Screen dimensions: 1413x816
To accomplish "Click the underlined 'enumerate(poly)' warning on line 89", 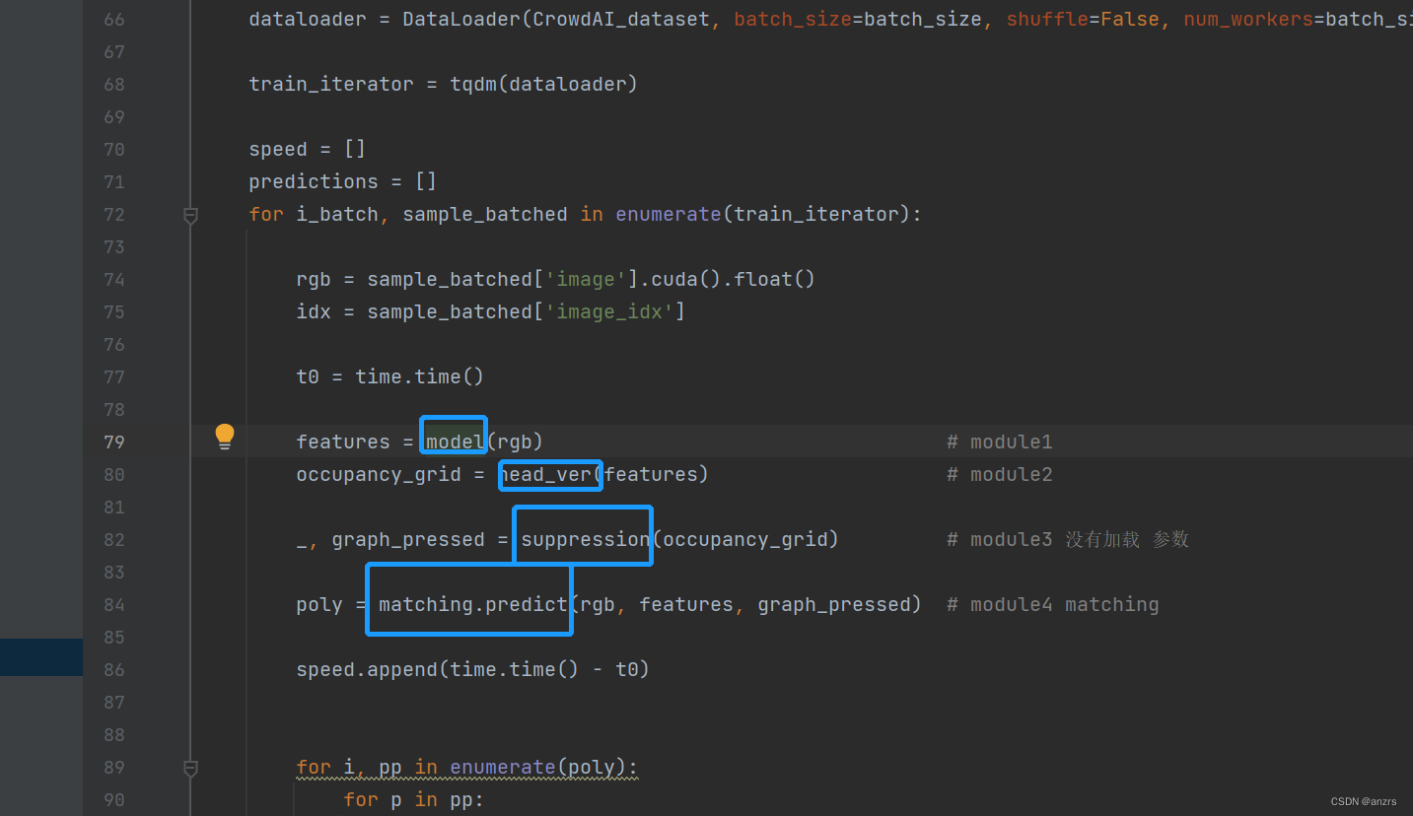I will click(x=541, y=767).
